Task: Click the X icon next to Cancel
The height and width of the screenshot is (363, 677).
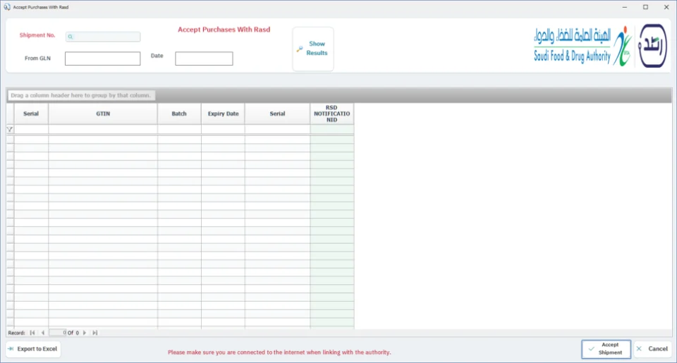Action: point(639,349)
